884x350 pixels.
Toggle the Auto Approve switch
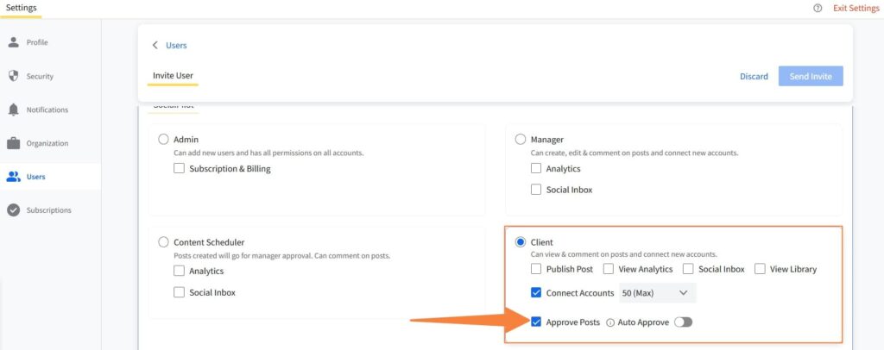pyautogui.click(x=683, y=322)
